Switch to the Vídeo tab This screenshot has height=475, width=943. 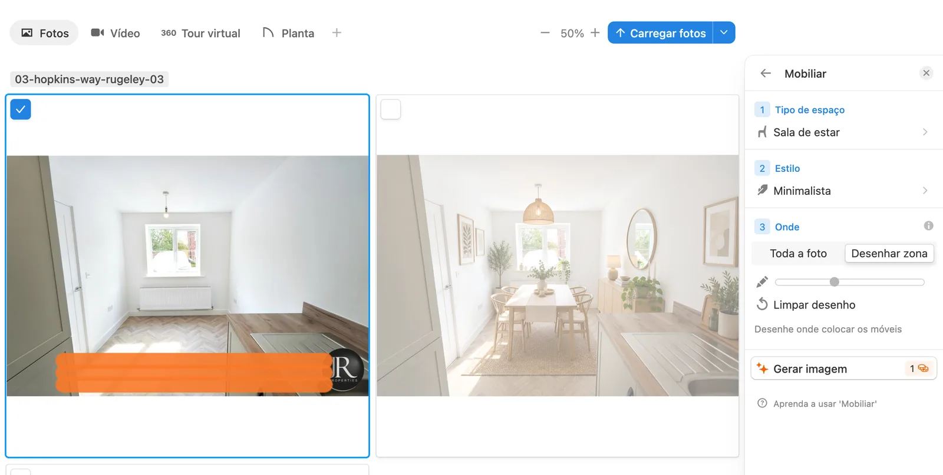(x=116, y=33)
